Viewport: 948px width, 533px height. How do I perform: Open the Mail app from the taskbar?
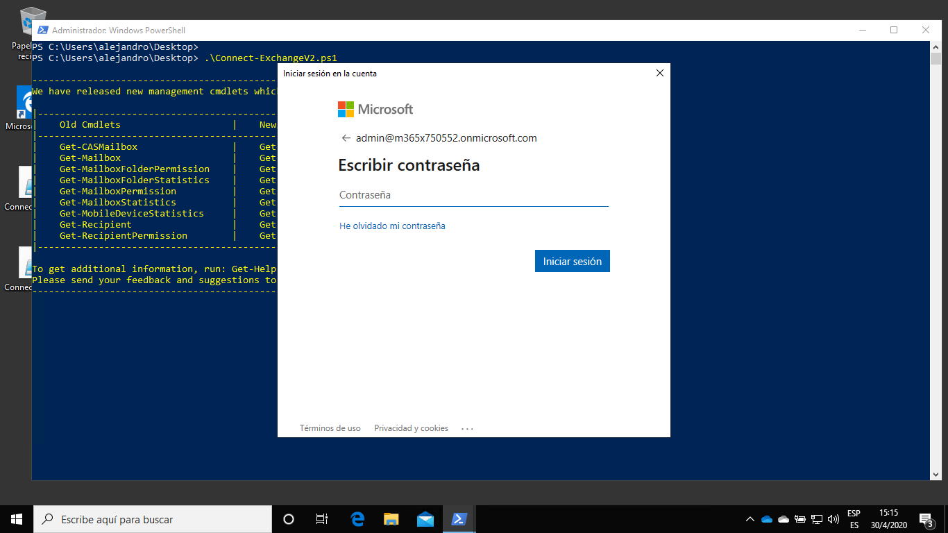tap(425, 518)
